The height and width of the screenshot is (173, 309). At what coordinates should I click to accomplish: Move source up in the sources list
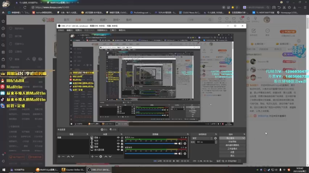tap(106, 156)
